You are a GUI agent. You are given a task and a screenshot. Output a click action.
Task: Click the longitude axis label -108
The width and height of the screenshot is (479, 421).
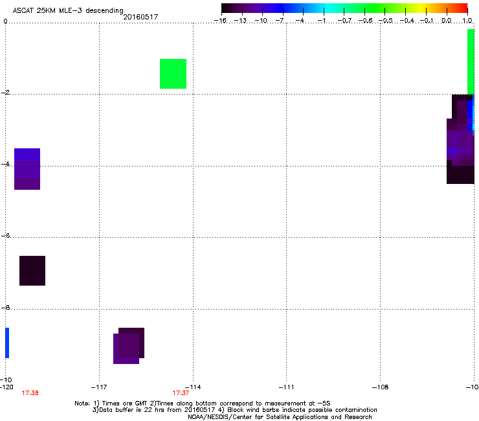coord(380,387)
